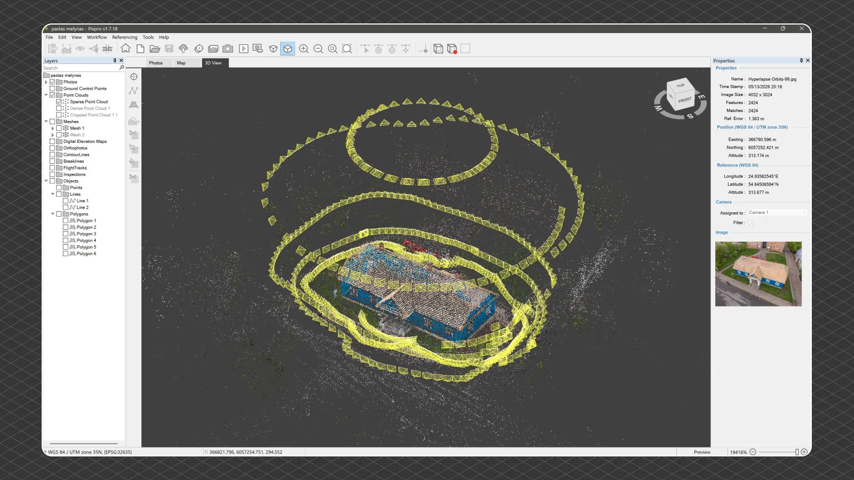Screen dimensions: 854x480
Task: Click the crosshair target icon in the side toolbar
Action: (133, 77)
